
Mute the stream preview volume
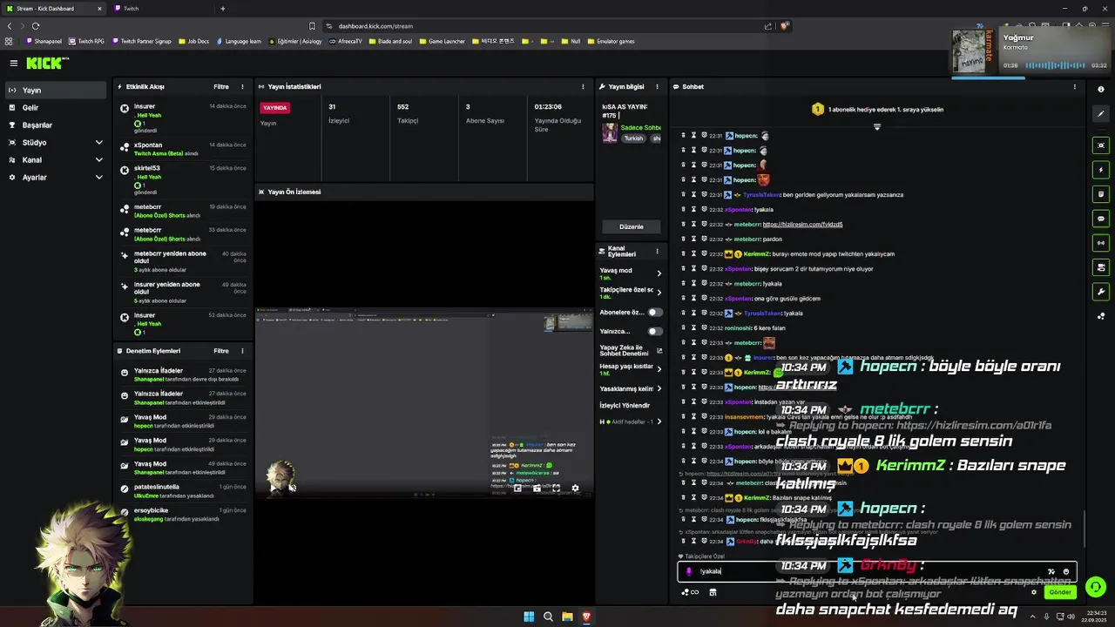[x=293, y=489]
